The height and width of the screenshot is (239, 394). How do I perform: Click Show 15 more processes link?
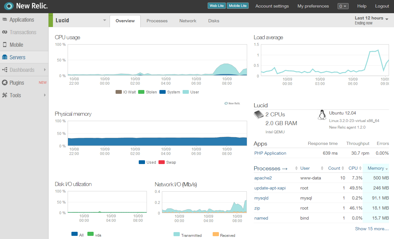tap(371, 229)
